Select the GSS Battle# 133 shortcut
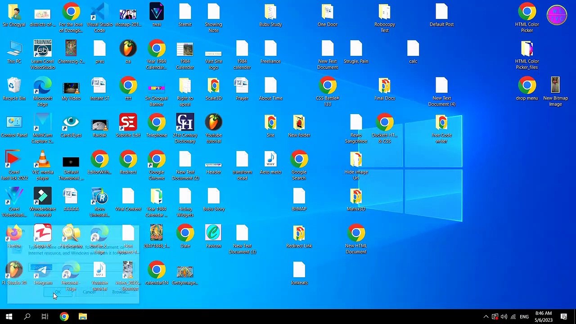 tap(328, 92)
